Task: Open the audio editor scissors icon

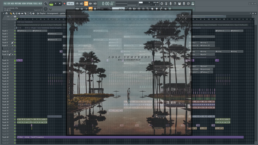Action: pos(166,3)
